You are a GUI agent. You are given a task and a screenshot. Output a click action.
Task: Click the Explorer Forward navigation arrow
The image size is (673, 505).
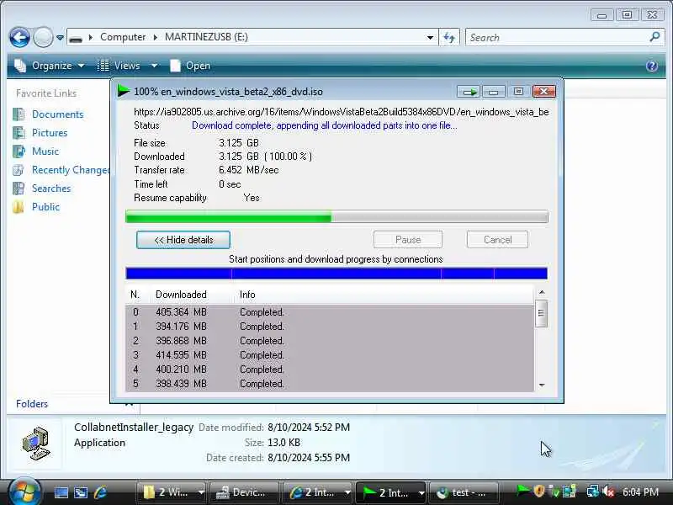(x=43, y=37)
